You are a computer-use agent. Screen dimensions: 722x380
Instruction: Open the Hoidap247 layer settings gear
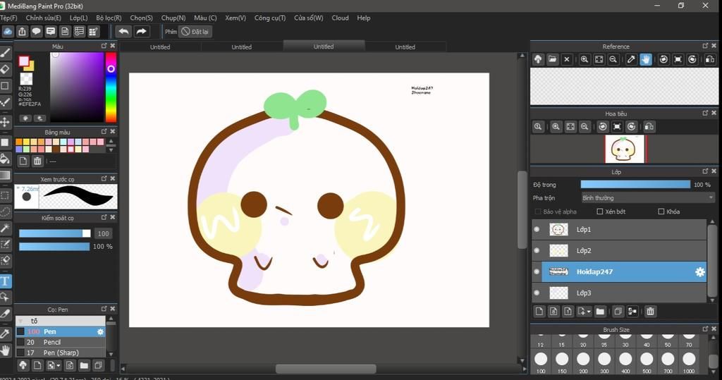[x=699, y=271]
